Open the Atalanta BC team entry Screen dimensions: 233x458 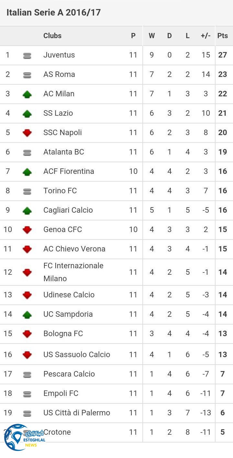[64, 152]
